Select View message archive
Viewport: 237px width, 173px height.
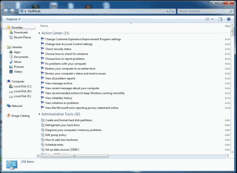point(58,83)
